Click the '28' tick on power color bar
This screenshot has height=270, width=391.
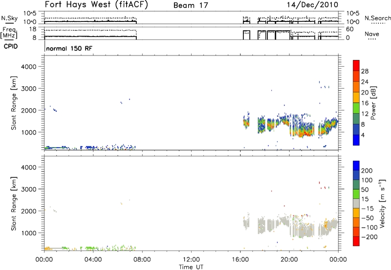365,71
